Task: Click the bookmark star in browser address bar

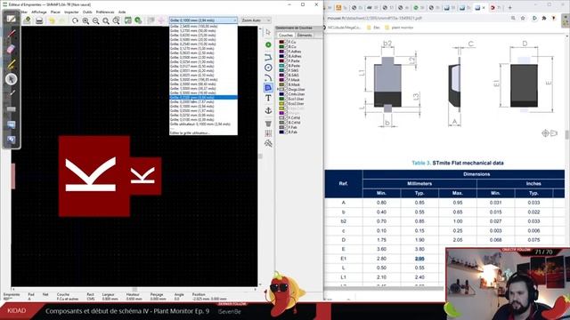Action: coord(523,18)
